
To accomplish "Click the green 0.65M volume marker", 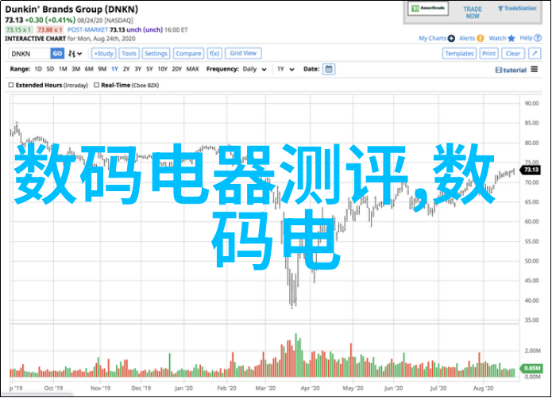I will 531,368.
